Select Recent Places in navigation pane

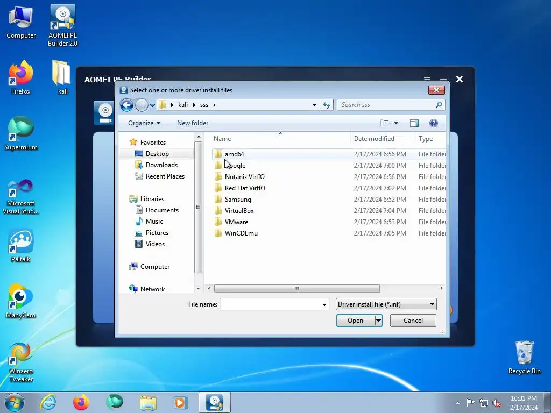(165, 176)
